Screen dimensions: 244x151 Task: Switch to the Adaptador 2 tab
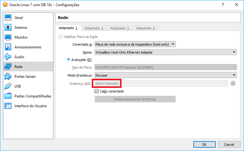tap(94, 28)
